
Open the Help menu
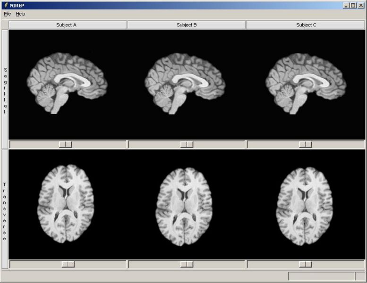coord(20,14)
